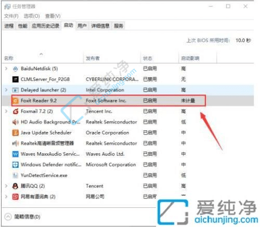Sort by the 启动影响 column header
260x227 pixels.
(190, 58)
